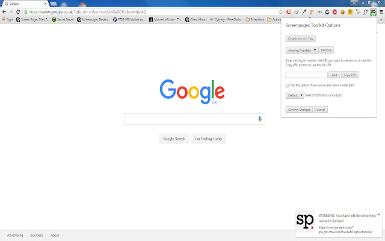The width and height of the screenshot is (385, 241).
Task: Select the eyedropper color picker extension
Action: [304, 12]
